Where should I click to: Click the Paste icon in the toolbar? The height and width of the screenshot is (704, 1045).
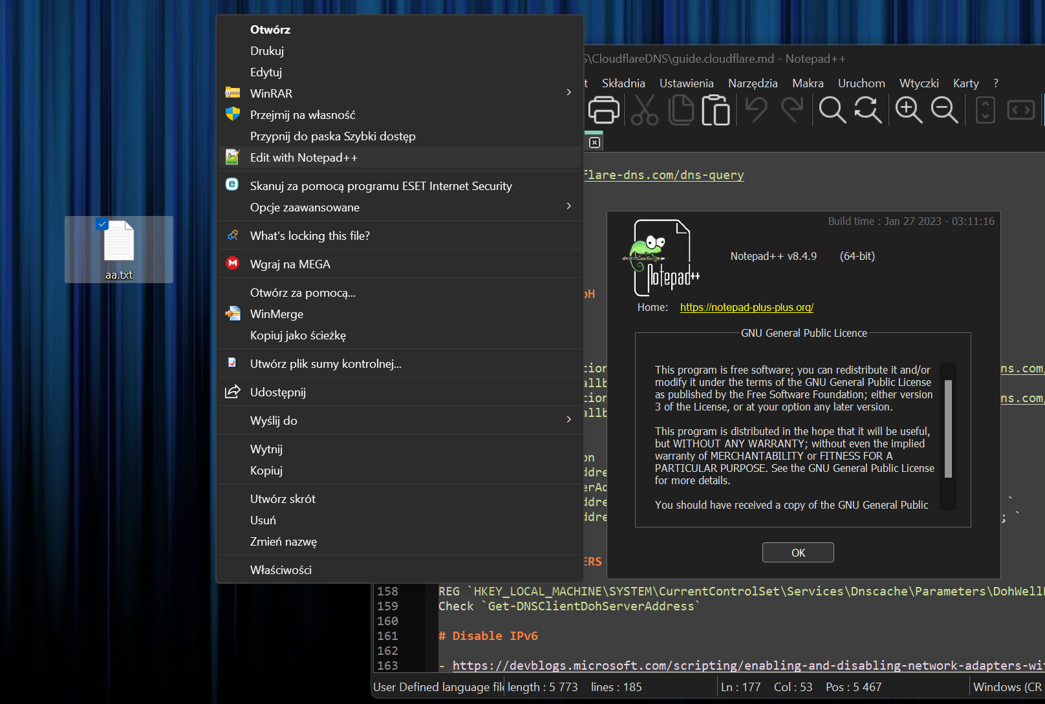pyautogui.click(x=715, y=110)
